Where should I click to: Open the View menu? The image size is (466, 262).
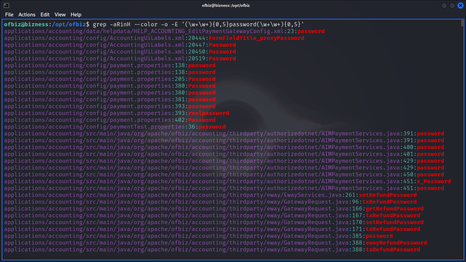[x=60, y=15]
